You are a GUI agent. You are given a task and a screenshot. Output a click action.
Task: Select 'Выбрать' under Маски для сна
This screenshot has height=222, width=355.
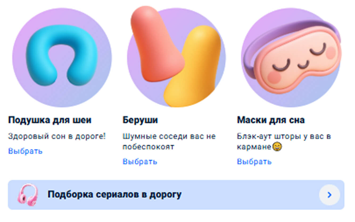pyautogui.click(x=254, y=161)
